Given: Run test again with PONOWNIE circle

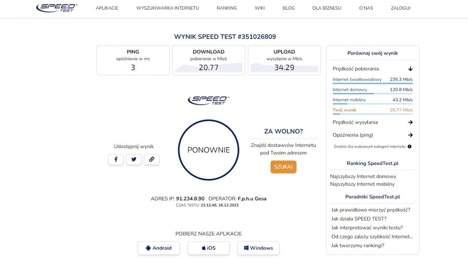Looking at the screenshot, I should pos(209,150).
